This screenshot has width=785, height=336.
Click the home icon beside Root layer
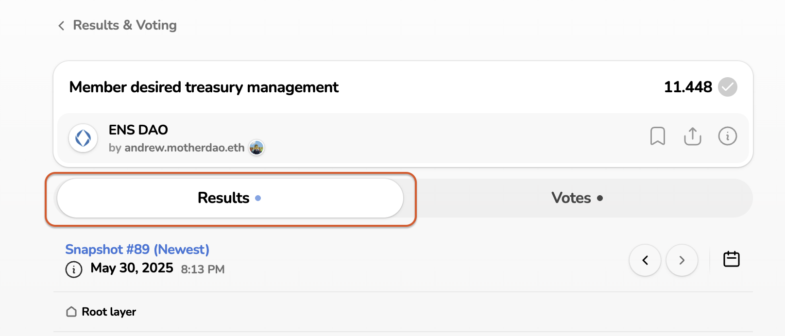(71, 312)
